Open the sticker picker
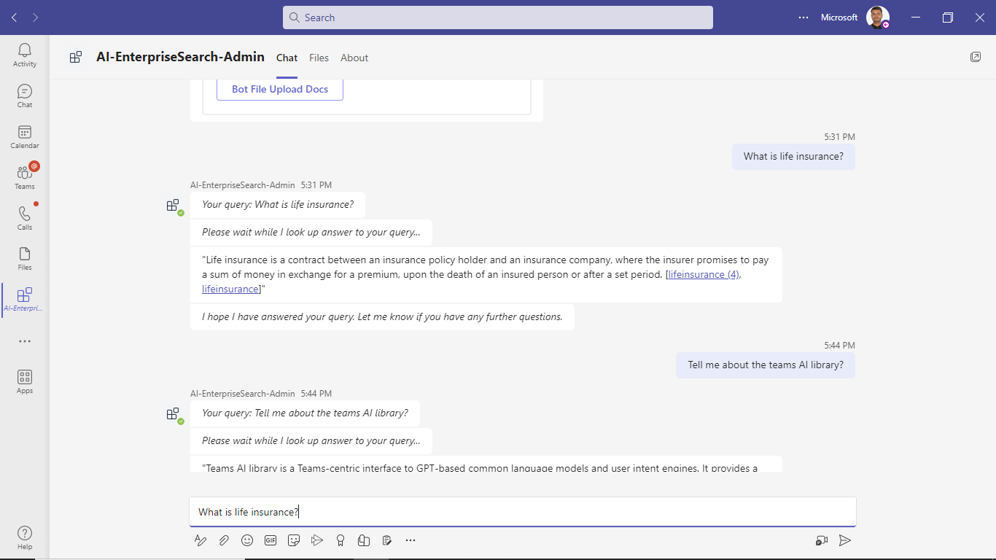 [x=294, y=540]
